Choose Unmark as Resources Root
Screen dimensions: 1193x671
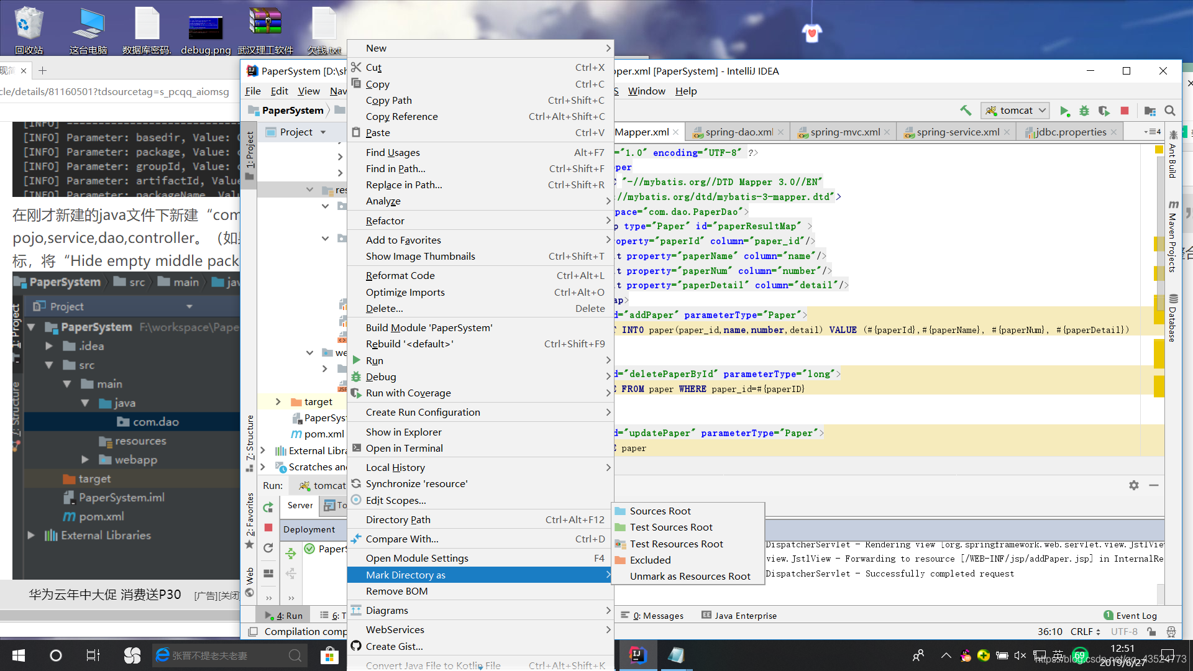[688, 577]
